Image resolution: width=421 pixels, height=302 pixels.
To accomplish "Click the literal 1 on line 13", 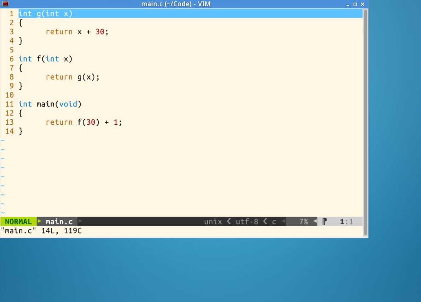I will 116,122.
